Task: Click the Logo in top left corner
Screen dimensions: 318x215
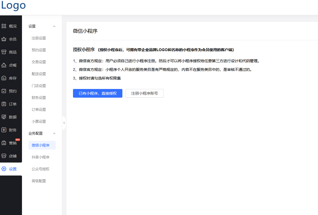Action: (x=13, y=6)
